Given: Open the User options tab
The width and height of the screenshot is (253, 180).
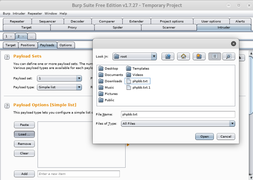Looking at the screenshot, I should click(x=211, y=21).
